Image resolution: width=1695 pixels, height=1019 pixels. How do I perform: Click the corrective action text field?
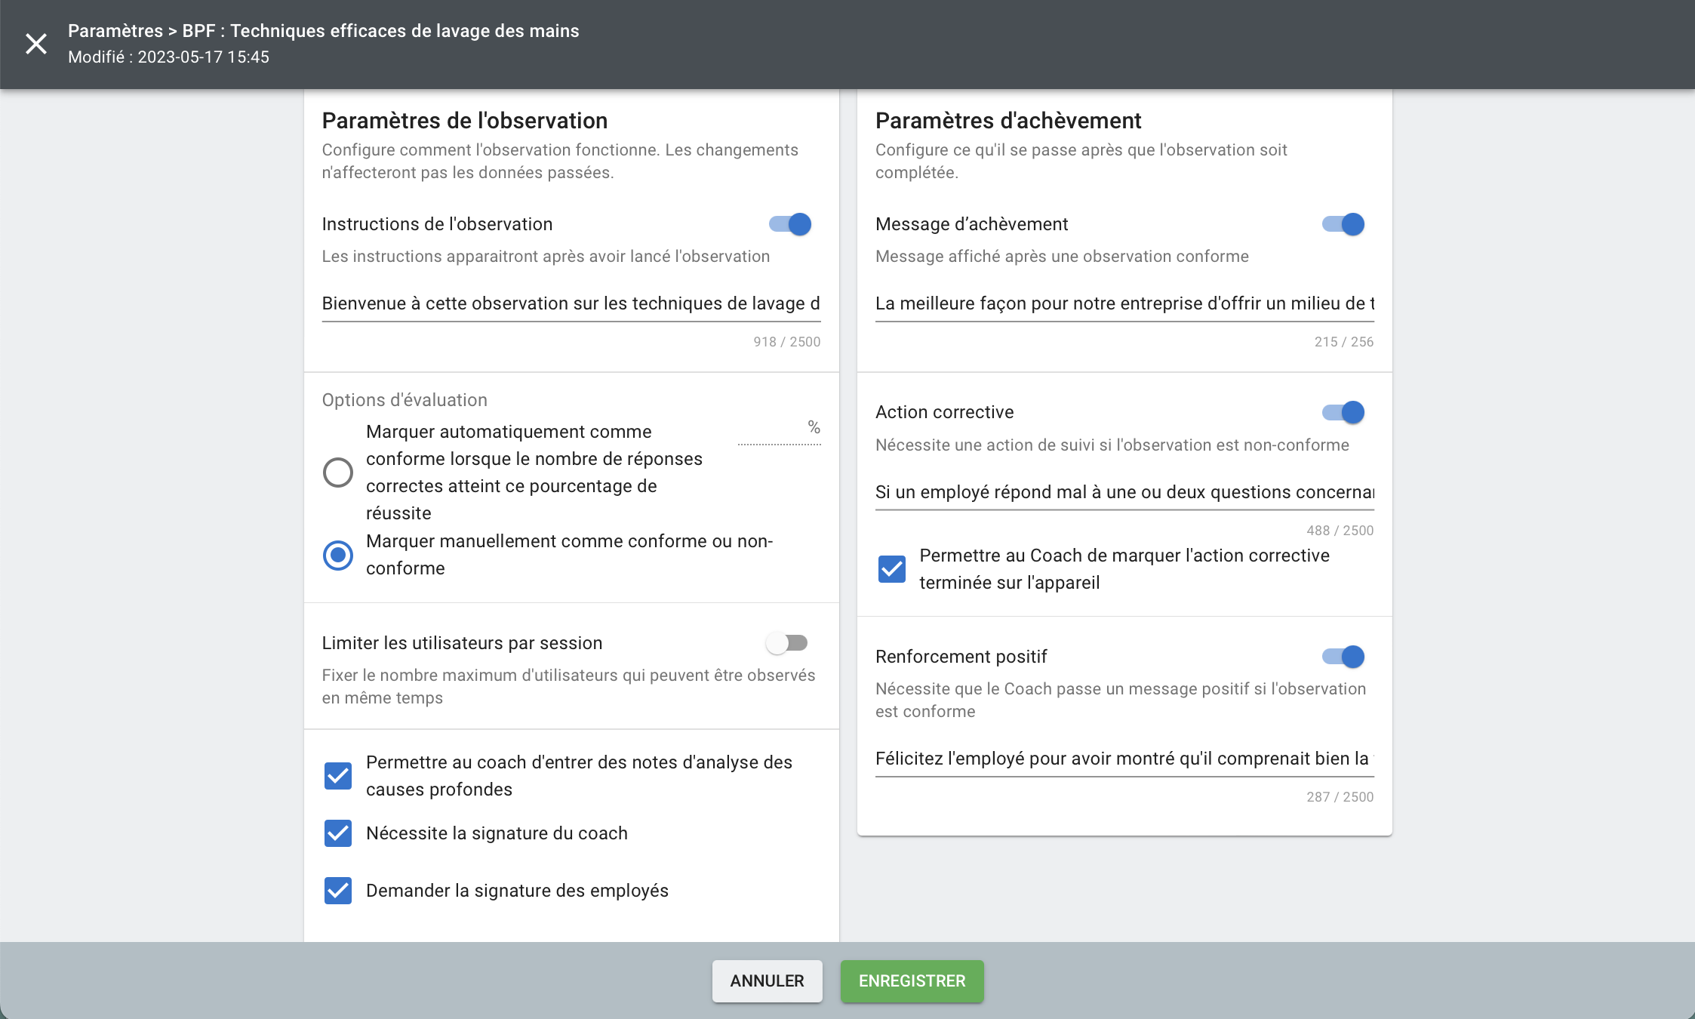point(1124,492)
